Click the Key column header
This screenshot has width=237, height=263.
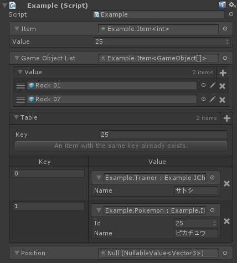45,162
